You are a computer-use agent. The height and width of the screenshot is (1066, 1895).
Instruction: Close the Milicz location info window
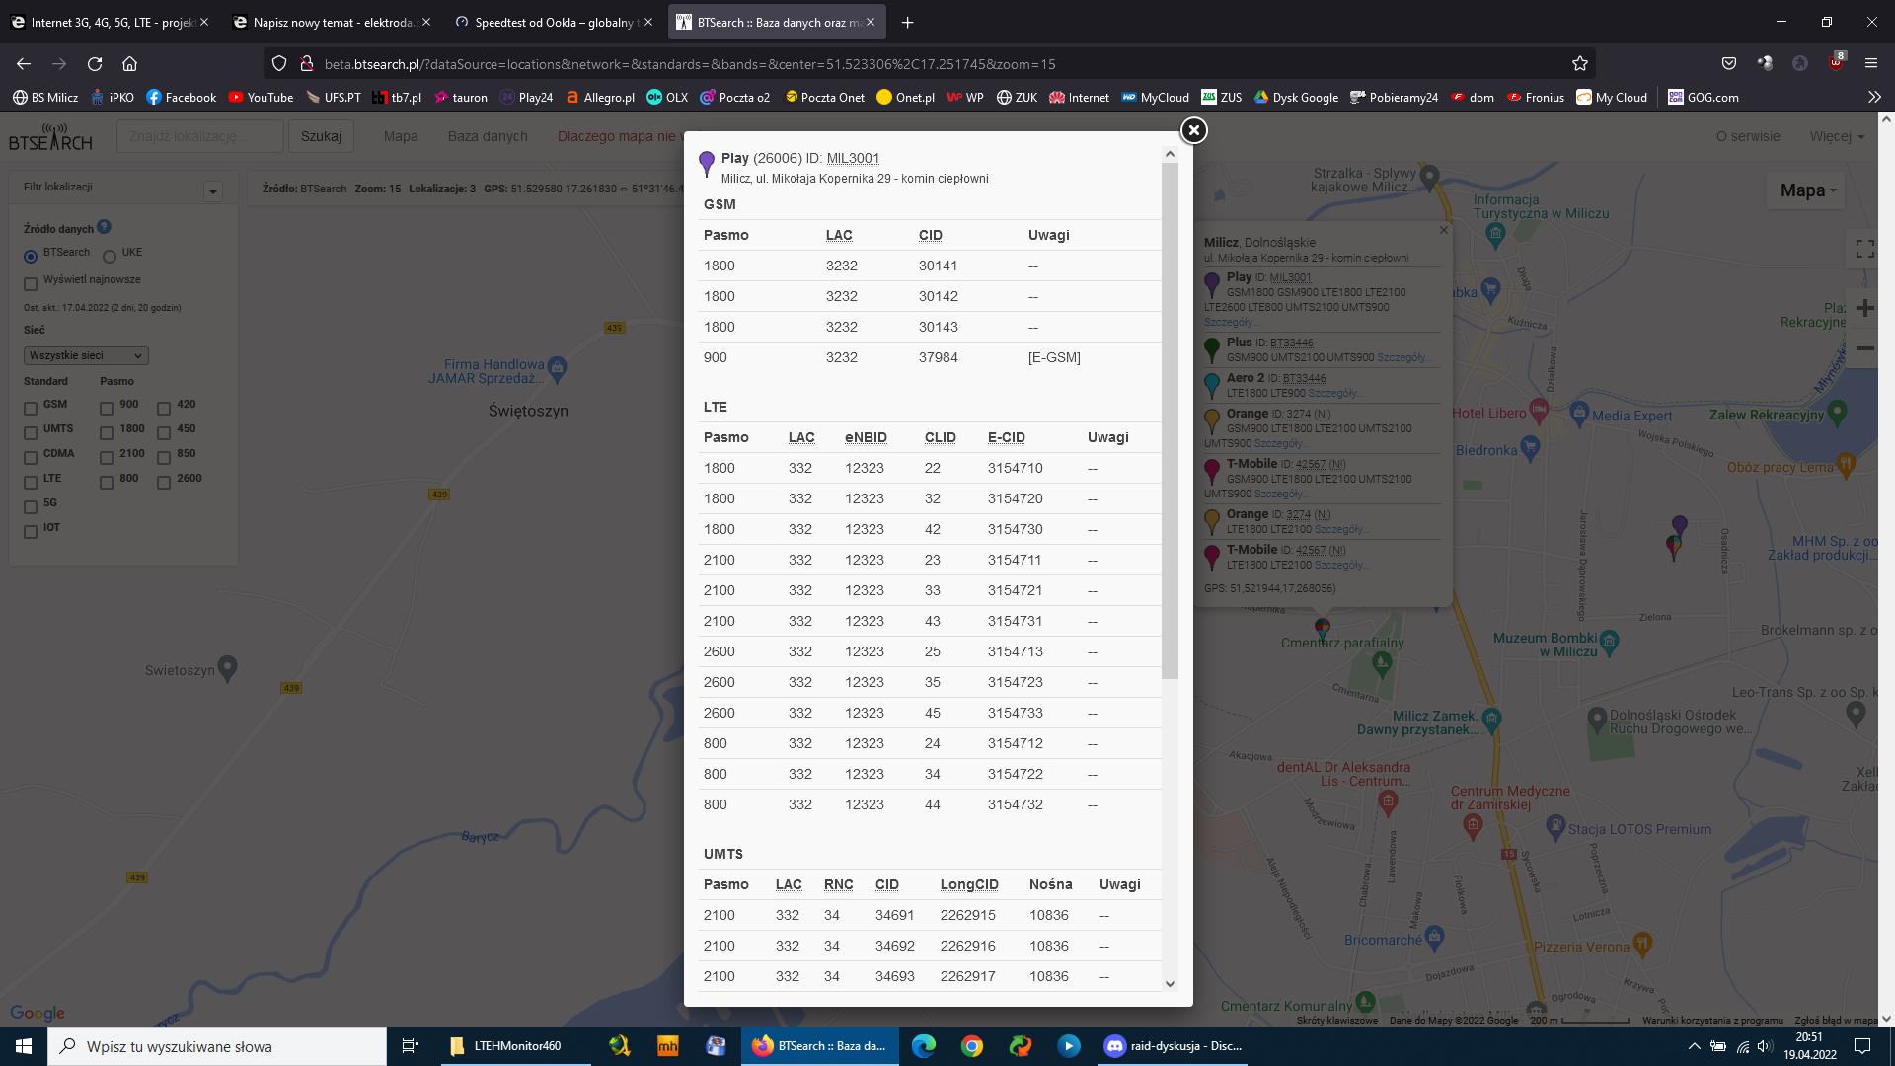1444,230
